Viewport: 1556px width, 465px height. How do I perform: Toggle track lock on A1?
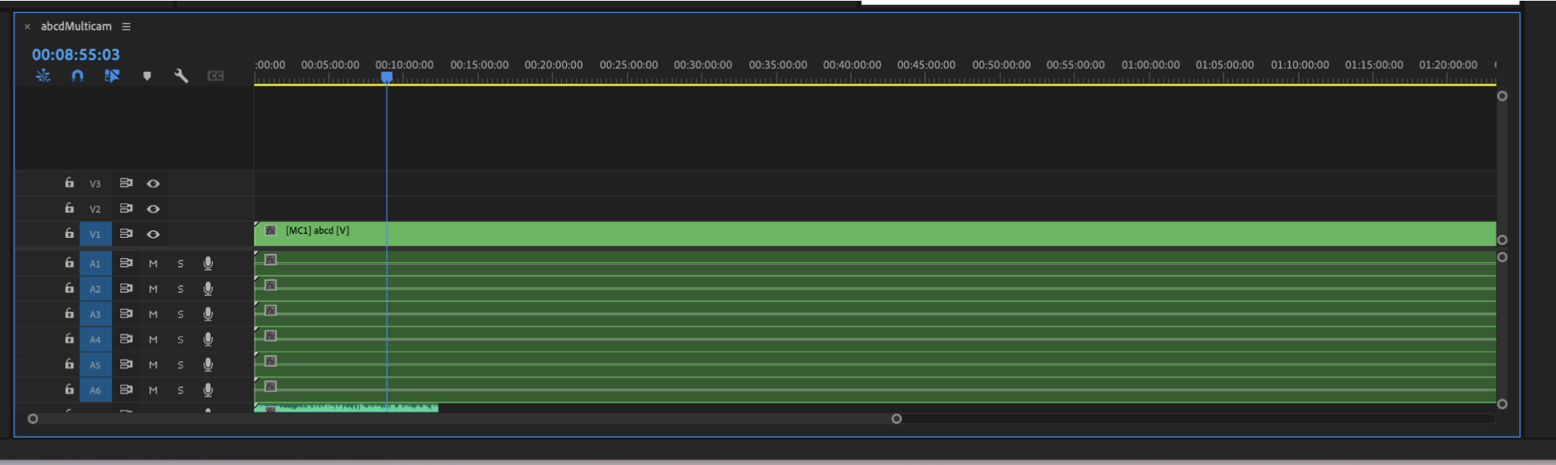tap(69, 262)
